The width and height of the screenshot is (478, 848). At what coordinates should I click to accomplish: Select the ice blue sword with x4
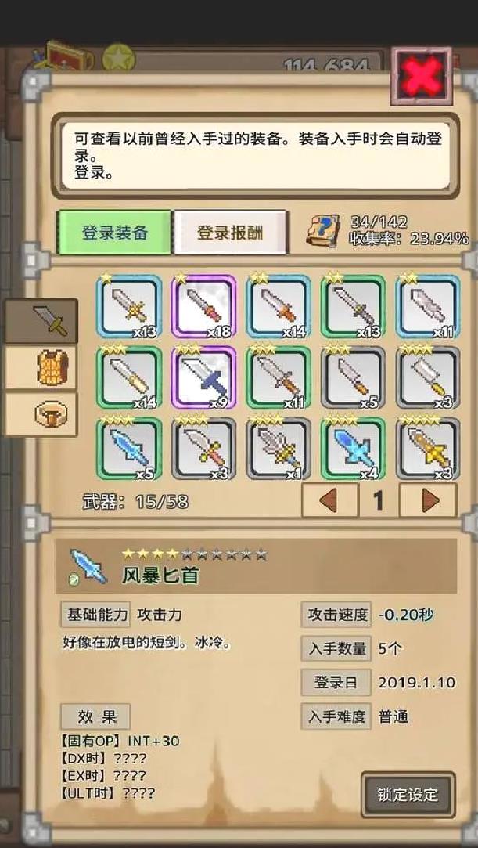354,449
